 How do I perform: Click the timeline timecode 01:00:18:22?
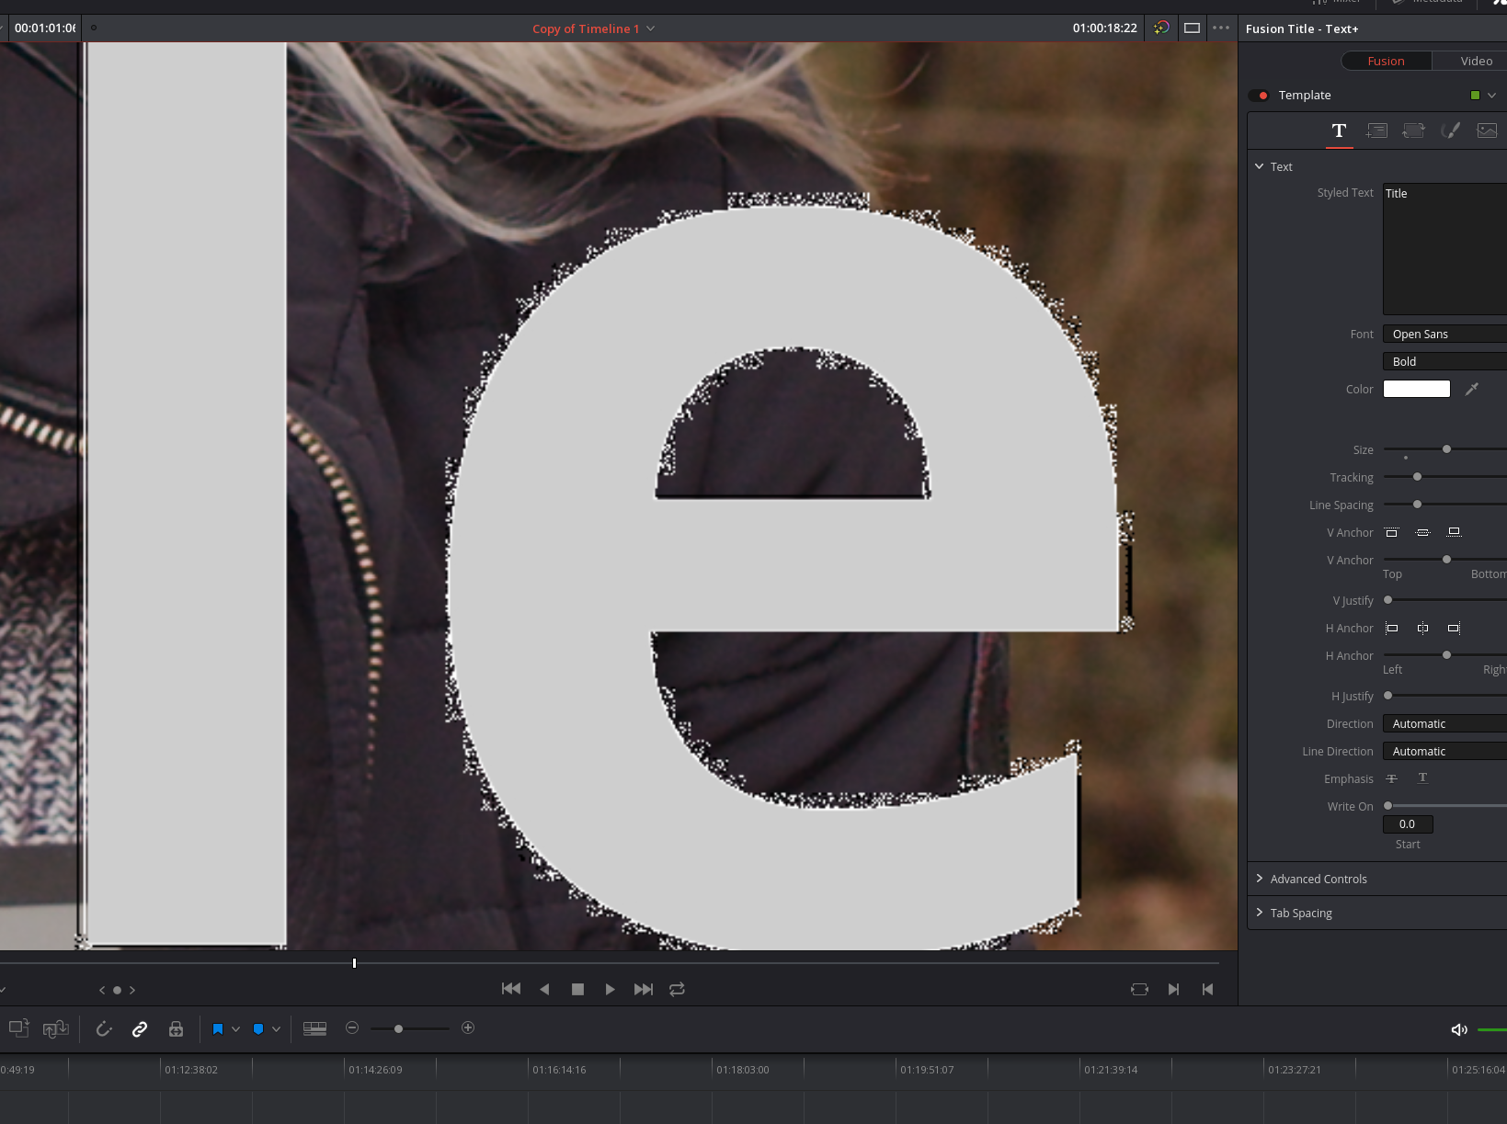[x=1104, y=28]
